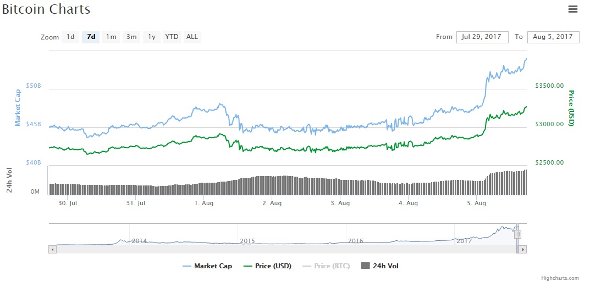Enable Price (BTC) series in legend

(x=327, y=266)
